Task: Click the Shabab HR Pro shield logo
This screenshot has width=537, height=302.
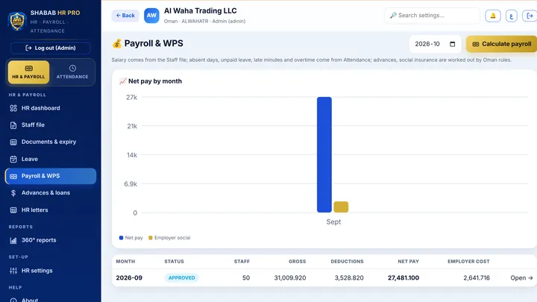Action: tap(17, 21)
